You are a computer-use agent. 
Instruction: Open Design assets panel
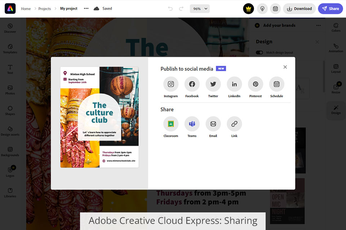point(10,131)
